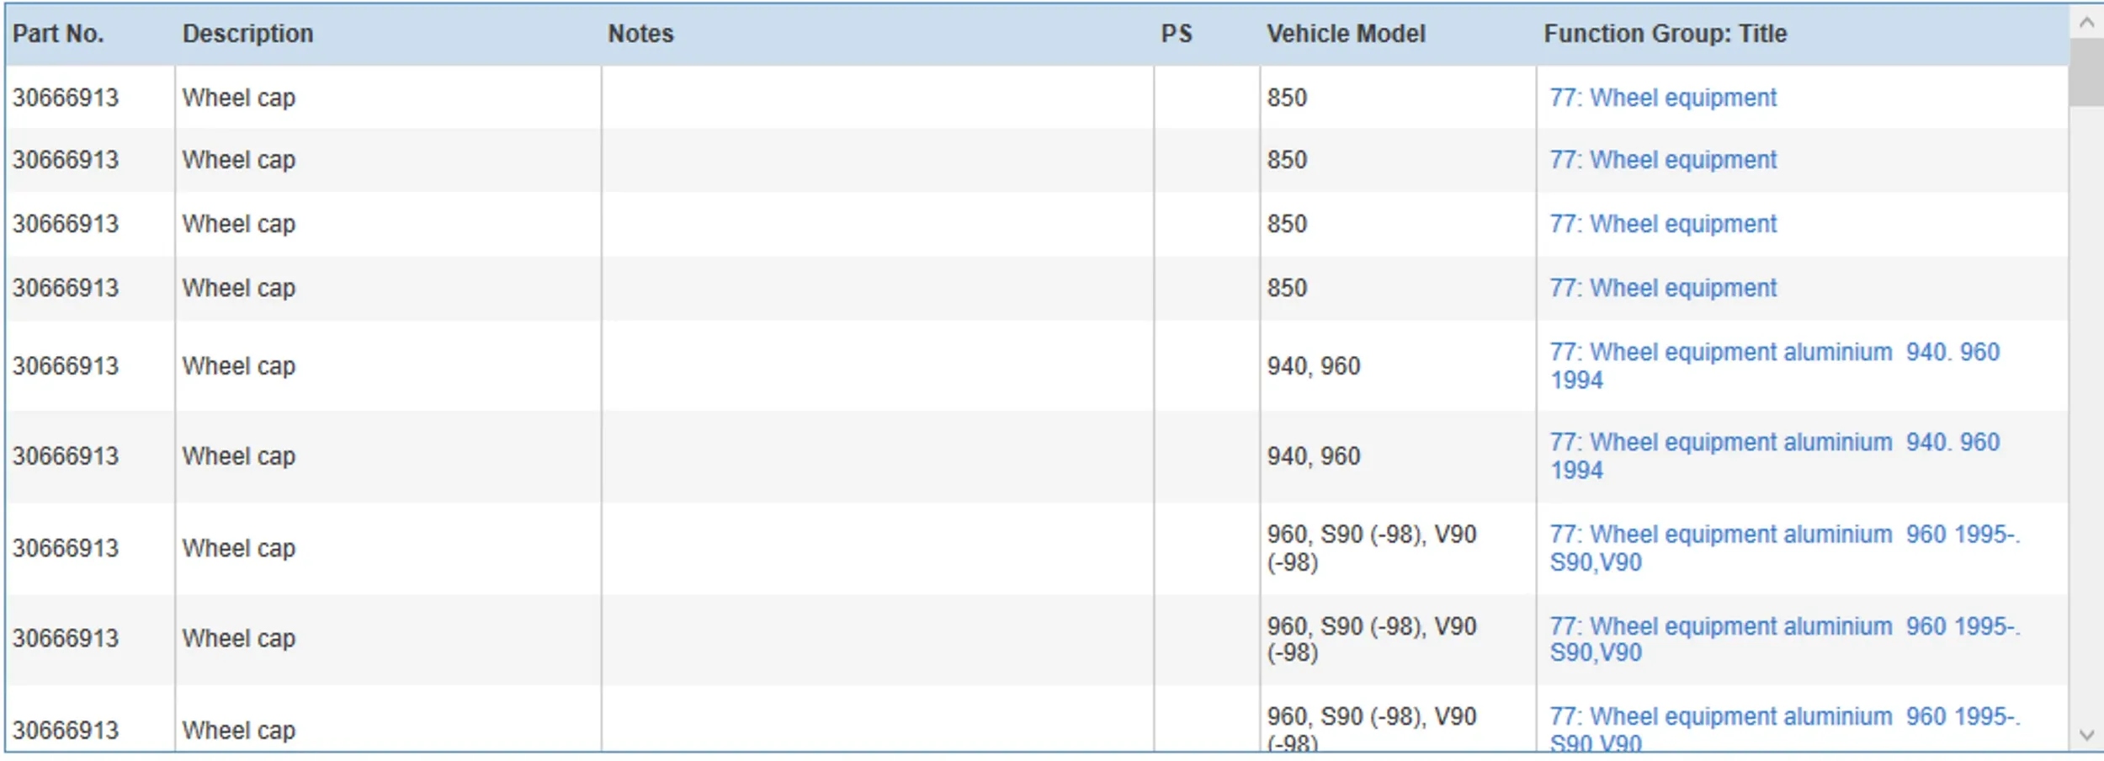Click the Function Group: Title header
2104x761 pixels.
coord(1665,34)
